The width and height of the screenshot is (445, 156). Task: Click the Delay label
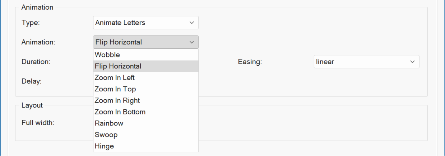[x=32, y=81]
